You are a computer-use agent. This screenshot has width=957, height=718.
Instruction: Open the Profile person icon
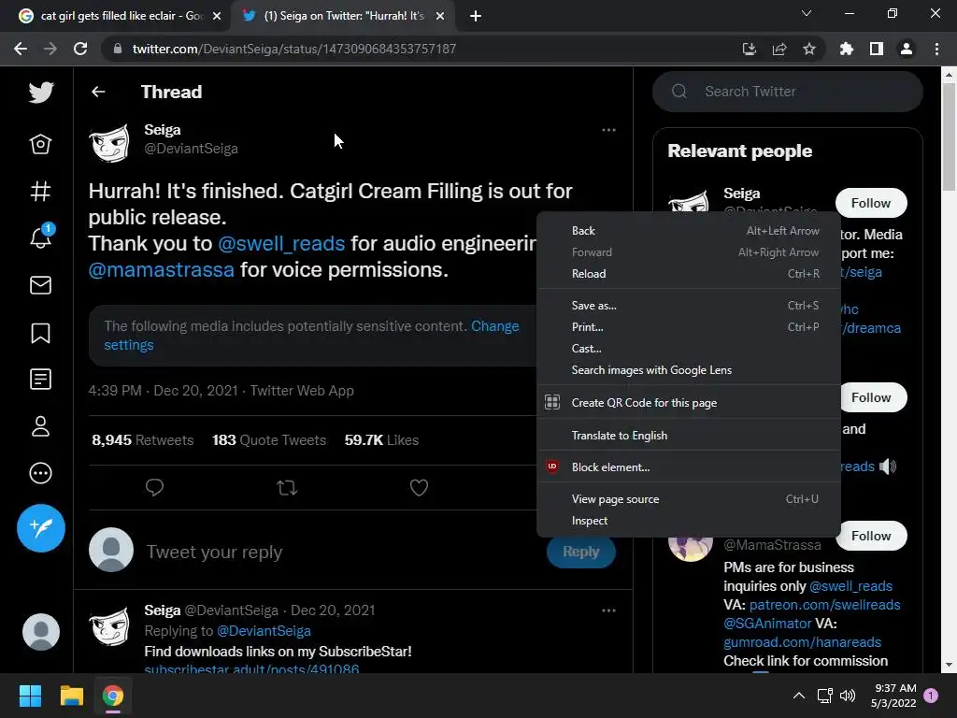pyautogui.click(x=41, y=426)
